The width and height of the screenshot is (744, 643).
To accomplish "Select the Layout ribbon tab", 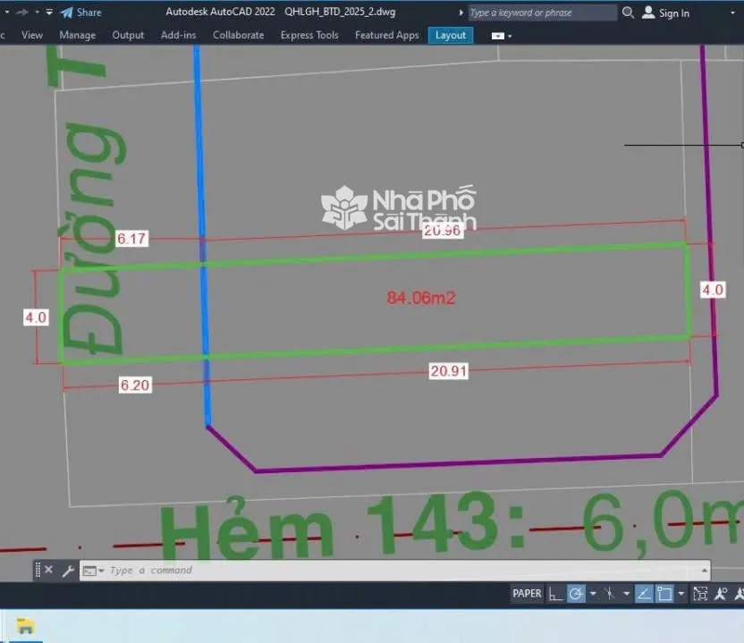I will [x=451, y=36].
